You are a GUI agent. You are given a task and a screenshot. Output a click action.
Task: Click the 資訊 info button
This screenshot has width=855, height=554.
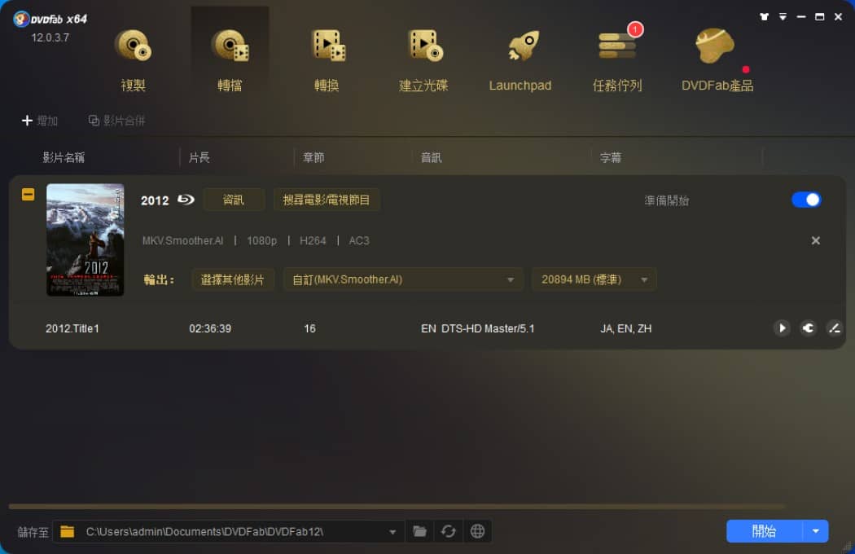click(234, 200)
